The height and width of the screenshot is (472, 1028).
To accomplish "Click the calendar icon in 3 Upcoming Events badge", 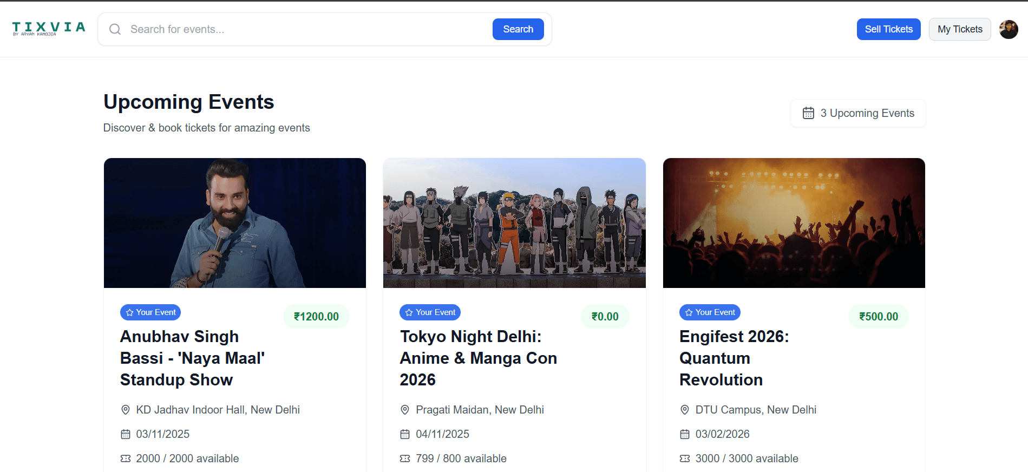I will 808,113.
